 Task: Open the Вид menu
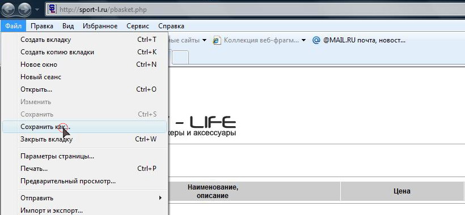(68, 26)
